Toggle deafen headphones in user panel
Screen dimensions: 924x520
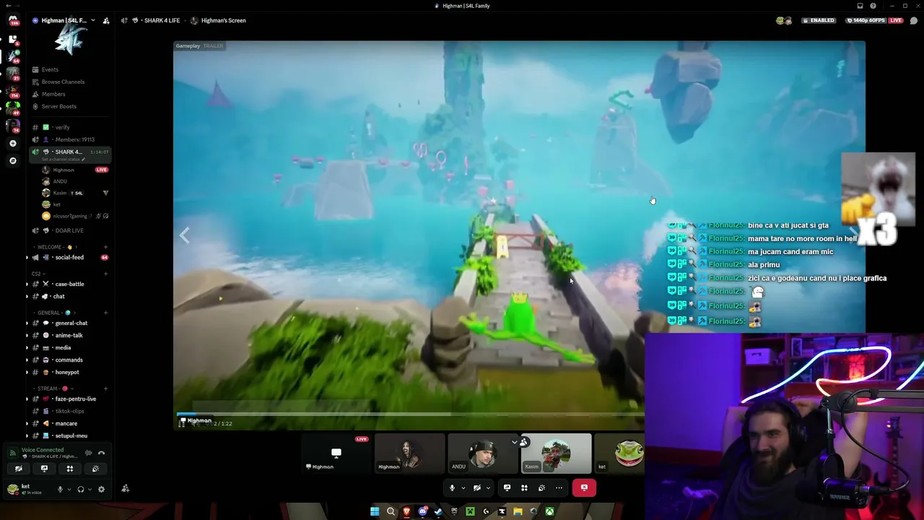point(80,489)
